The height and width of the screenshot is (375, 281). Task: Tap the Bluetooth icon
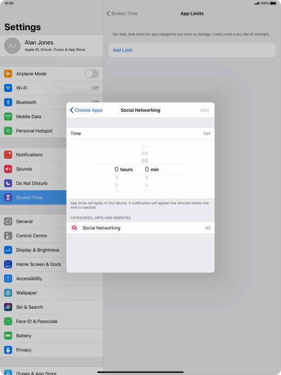pyautogui.click(x=8, y=102)
